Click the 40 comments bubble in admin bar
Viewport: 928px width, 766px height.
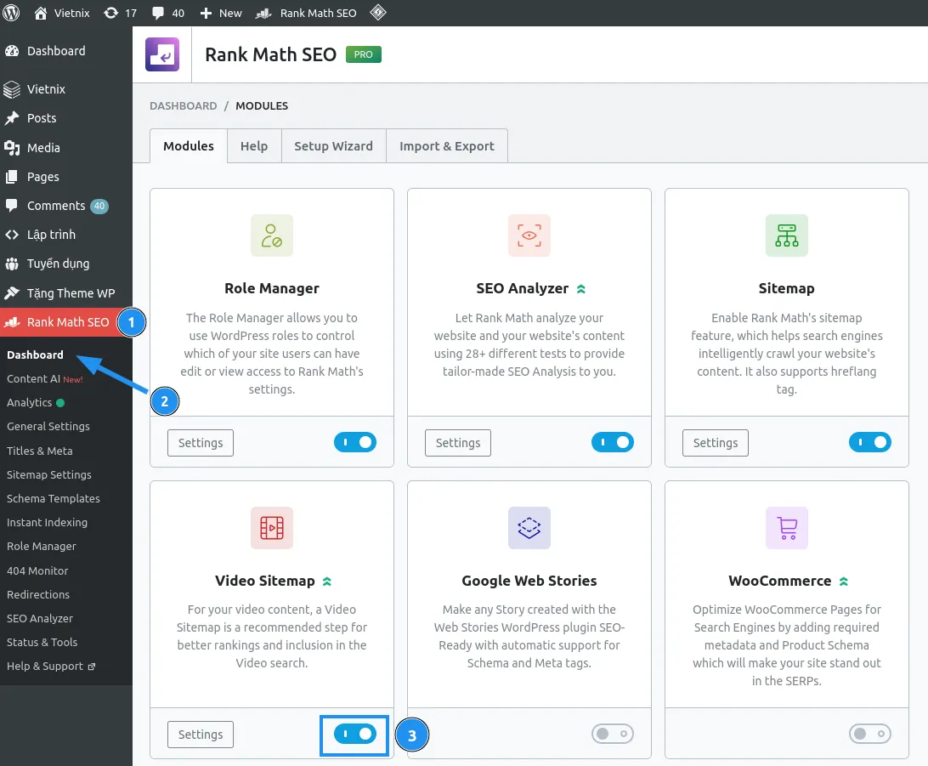coord(158,13)
